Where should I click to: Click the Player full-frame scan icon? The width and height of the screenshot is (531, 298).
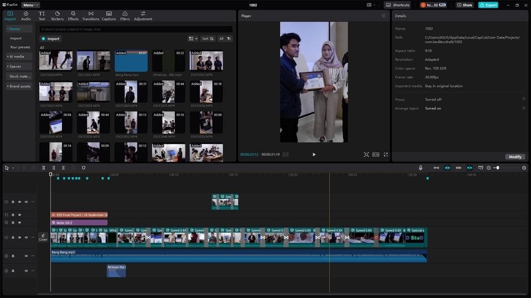tap(366, 155)
